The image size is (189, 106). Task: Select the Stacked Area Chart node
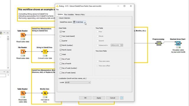178,43
